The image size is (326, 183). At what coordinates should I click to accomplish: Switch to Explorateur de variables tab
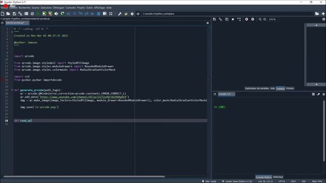tap(257, 88)
